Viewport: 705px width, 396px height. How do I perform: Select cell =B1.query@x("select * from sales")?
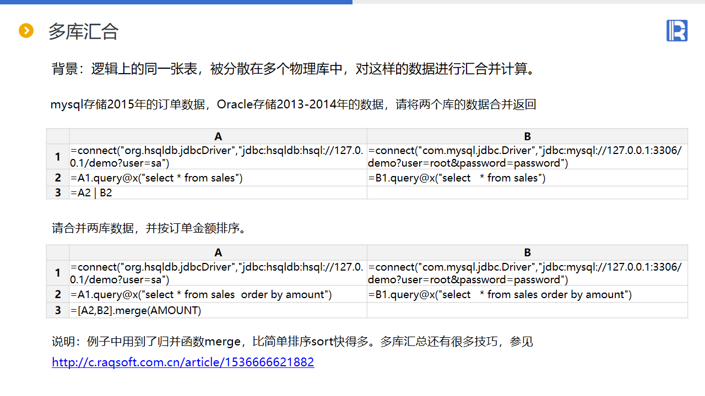pyautogui.click(x=528, y=178)
